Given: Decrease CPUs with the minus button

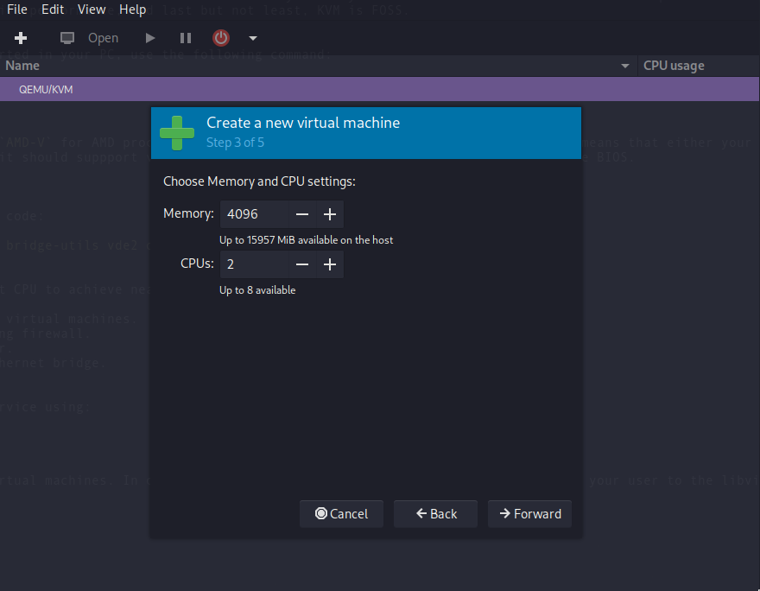Looking at the screenshot, I should click(302, 264).
